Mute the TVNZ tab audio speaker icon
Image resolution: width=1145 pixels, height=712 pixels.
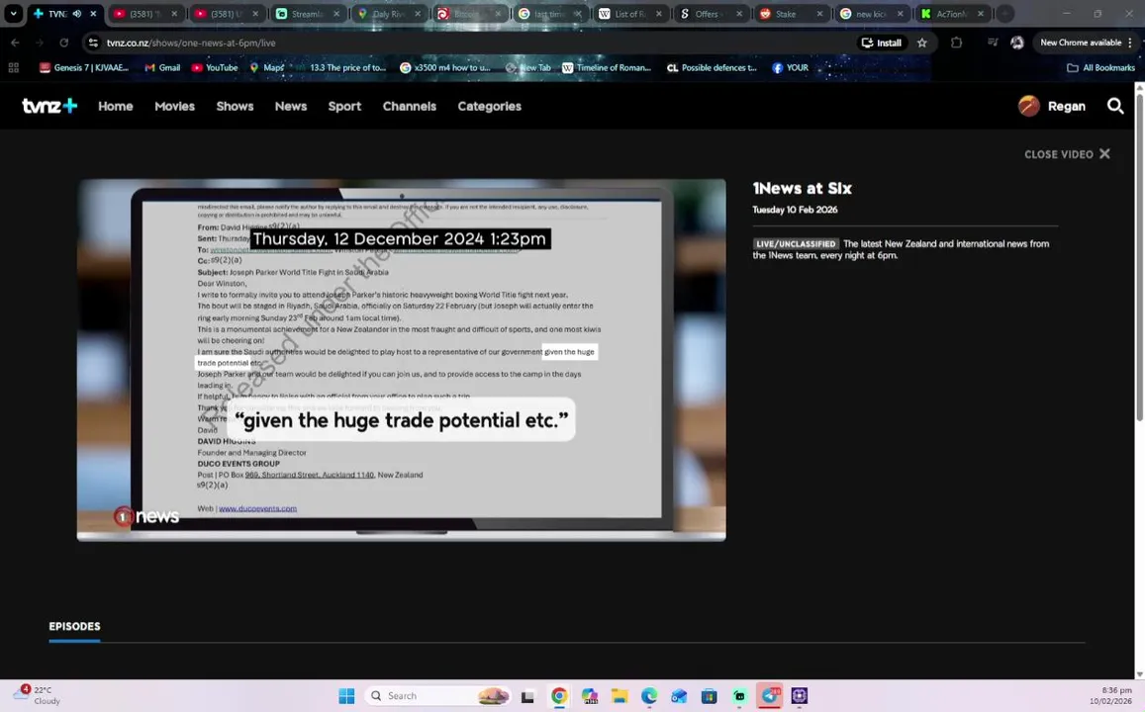[76, 13]
